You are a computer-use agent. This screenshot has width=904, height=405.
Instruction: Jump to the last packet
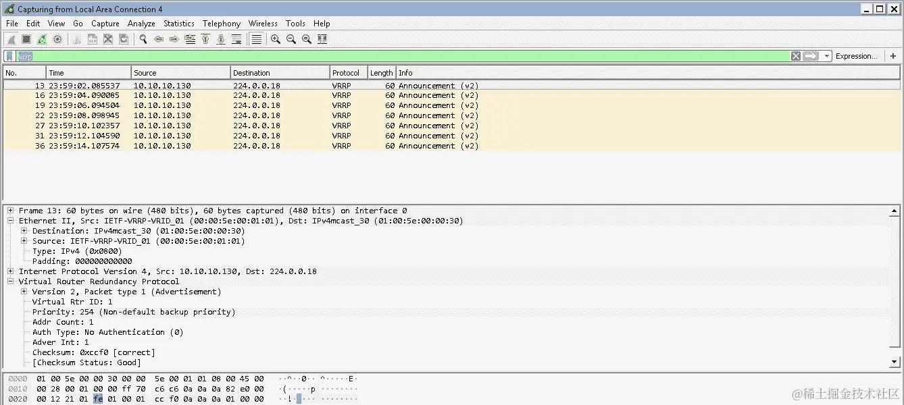[221, 39]
